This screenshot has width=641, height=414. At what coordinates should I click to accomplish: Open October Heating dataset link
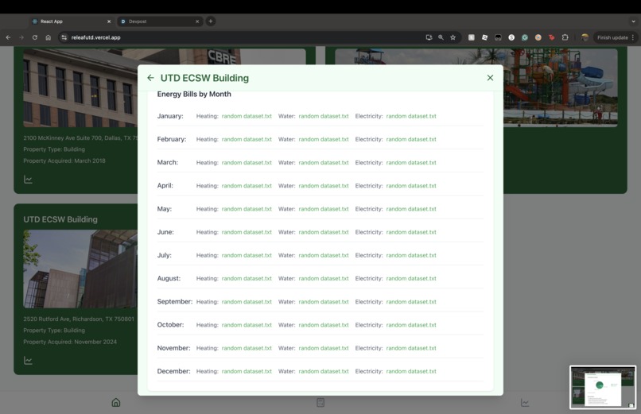click(x=247, y=325)
